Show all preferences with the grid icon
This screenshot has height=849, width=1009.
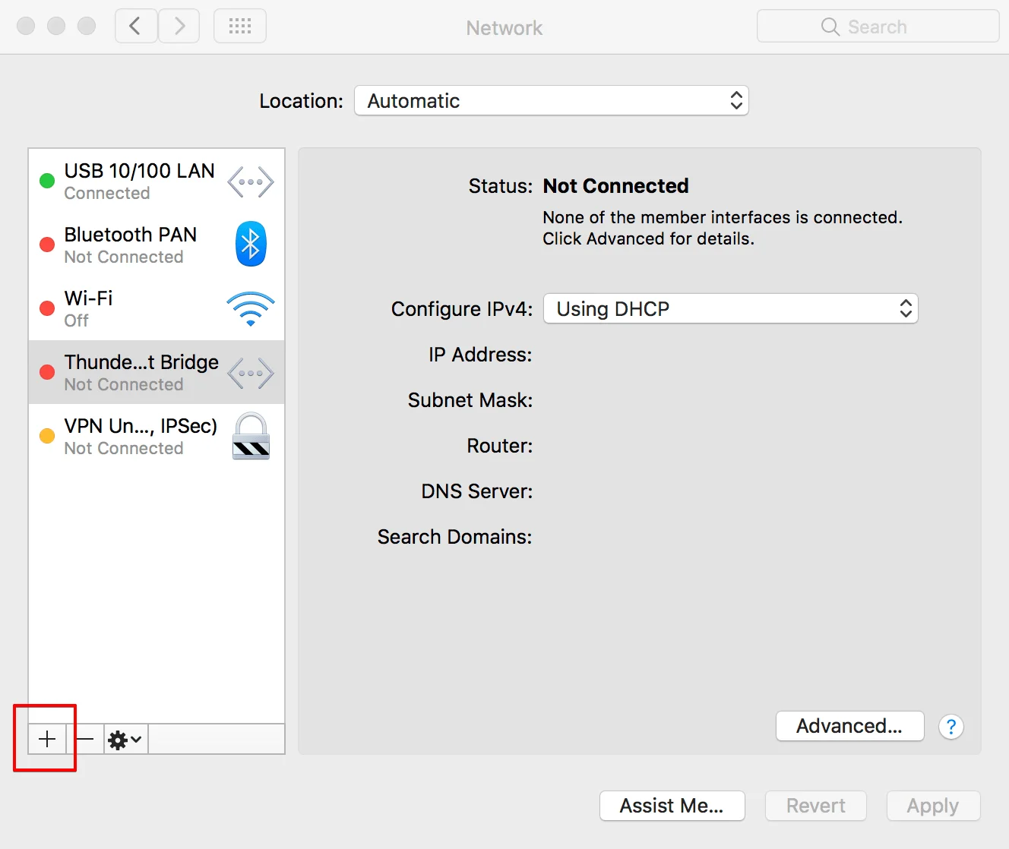pyautogui.click(x=240, y=27)
